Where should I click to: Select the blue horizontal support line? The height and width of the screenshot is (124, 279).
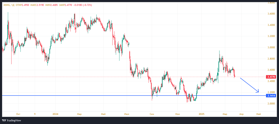112,96
